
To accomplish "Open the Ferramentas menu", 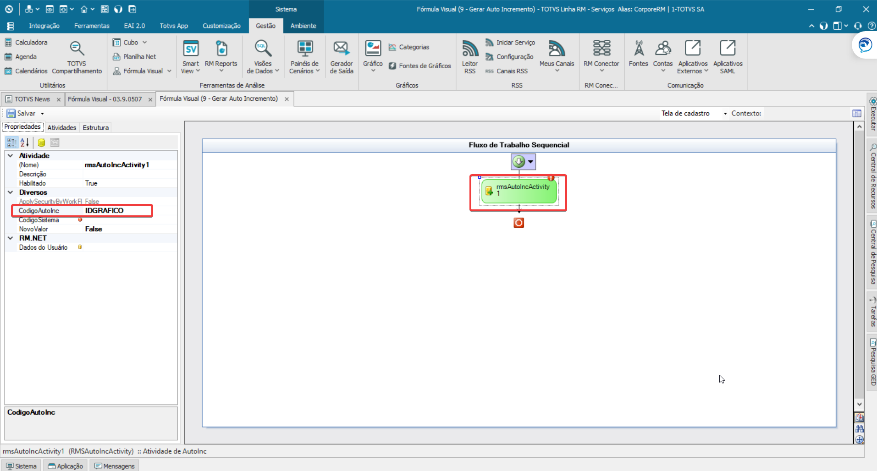I will [x=92, y=26].
